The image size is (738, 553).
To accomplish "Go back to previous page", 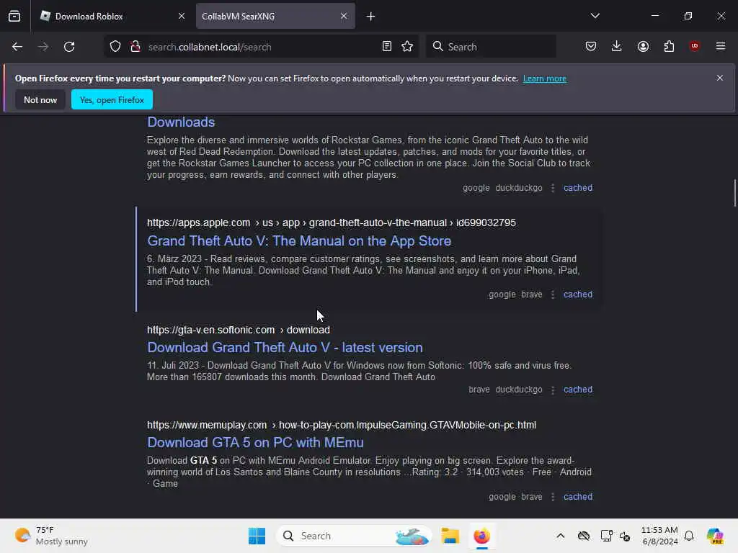I will [17, 47].
